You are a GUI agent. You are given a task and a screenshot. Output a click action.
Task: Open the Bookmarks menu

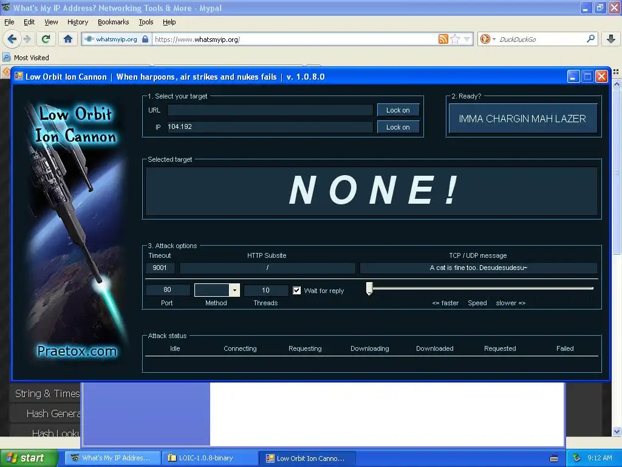113,22
